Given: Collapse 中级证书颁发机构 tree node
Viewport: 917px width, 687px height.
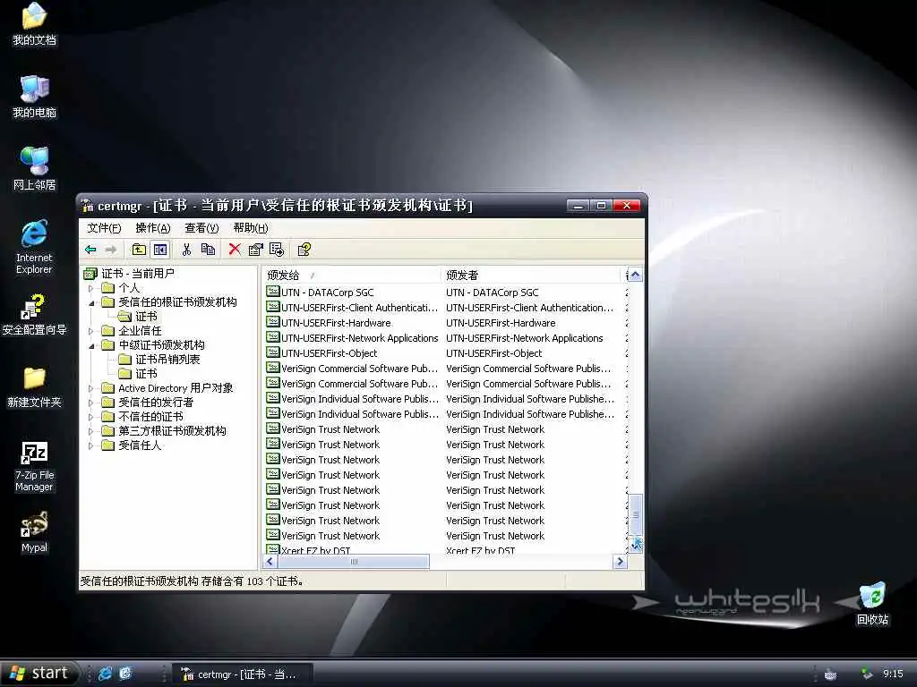Looking at the screenshot, I should coord(90,345).
